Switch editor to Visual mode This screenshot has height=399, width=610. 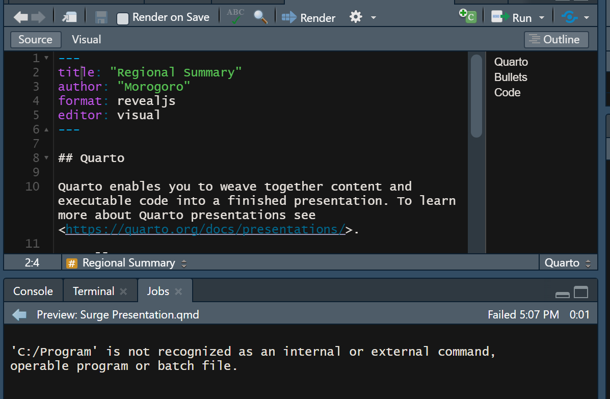86,40
